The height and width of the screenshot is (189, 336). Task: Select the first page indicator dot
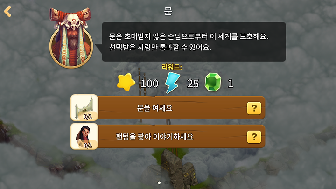159,182
